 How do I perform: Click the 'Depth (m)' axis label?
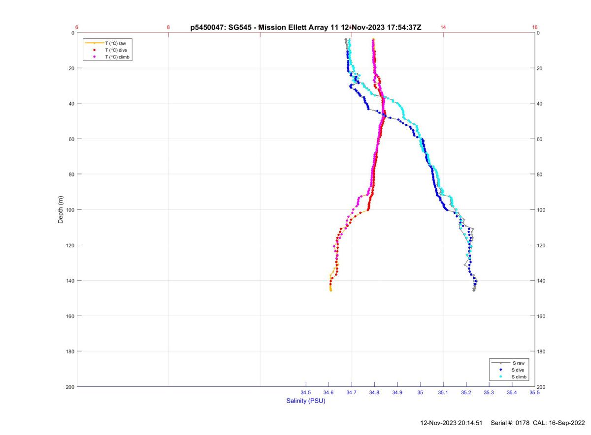point(61,210)
